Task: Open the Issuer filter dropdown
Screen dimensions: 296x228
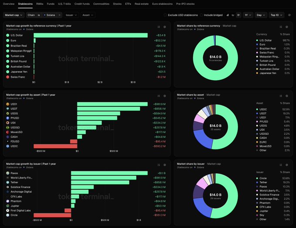Action: [71, 15]
